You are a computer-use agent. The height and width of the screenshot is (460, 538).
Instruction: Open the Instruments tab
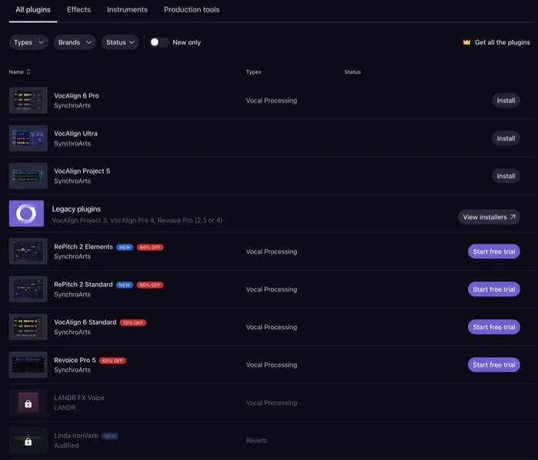127,9
